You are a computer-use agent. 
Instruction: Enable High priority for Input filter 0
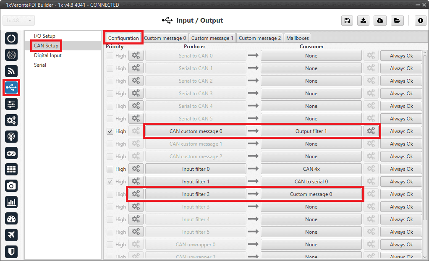[x=110, y=169]
